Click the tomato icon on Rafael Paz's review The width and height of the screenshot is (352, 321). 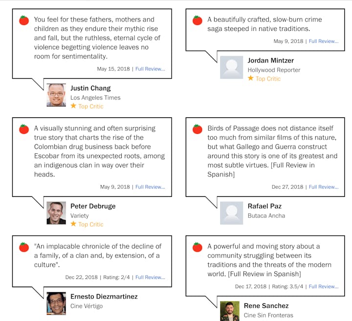198,129
